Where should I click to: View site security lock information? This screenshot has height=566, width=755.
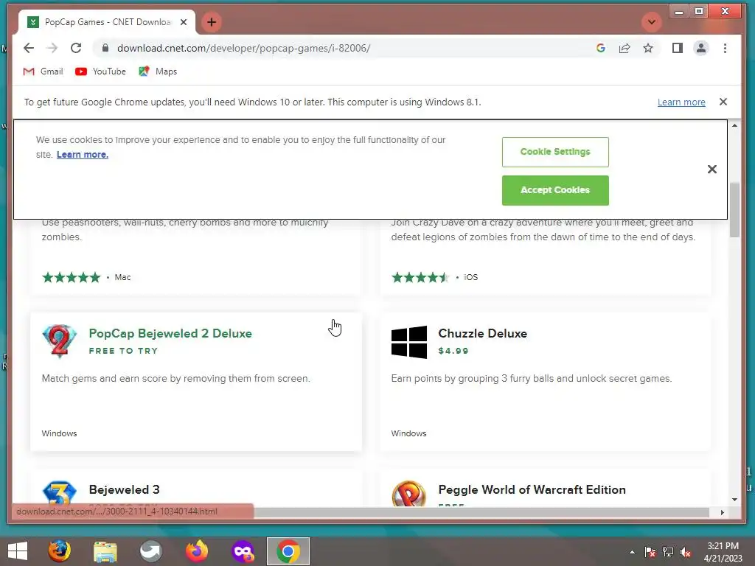click(x=105, y=48)
